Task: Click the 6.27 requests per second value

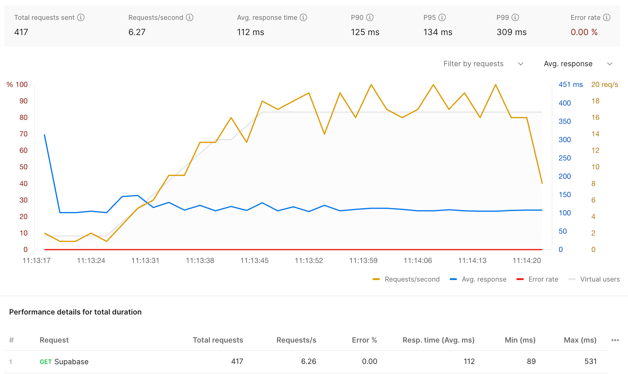Action: tap(137, 32)
